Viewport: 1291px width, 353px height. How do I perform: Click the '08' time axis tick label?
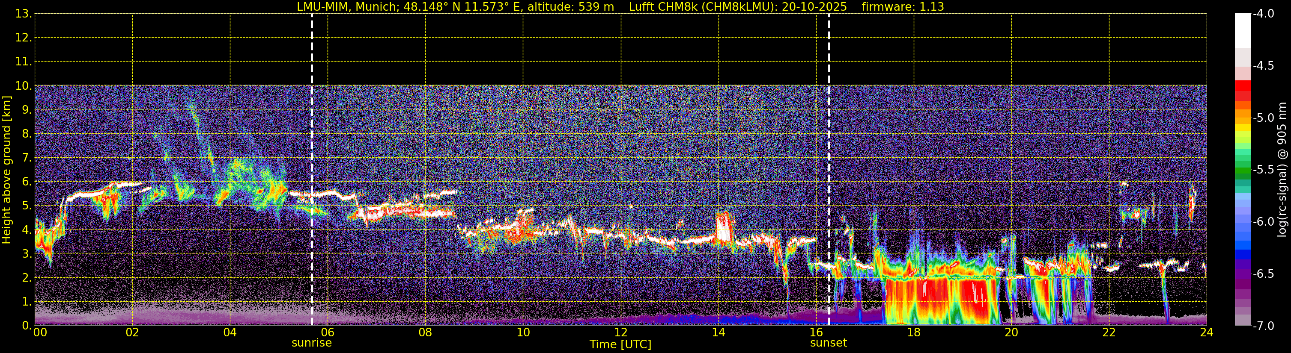(x=426, y=332)
